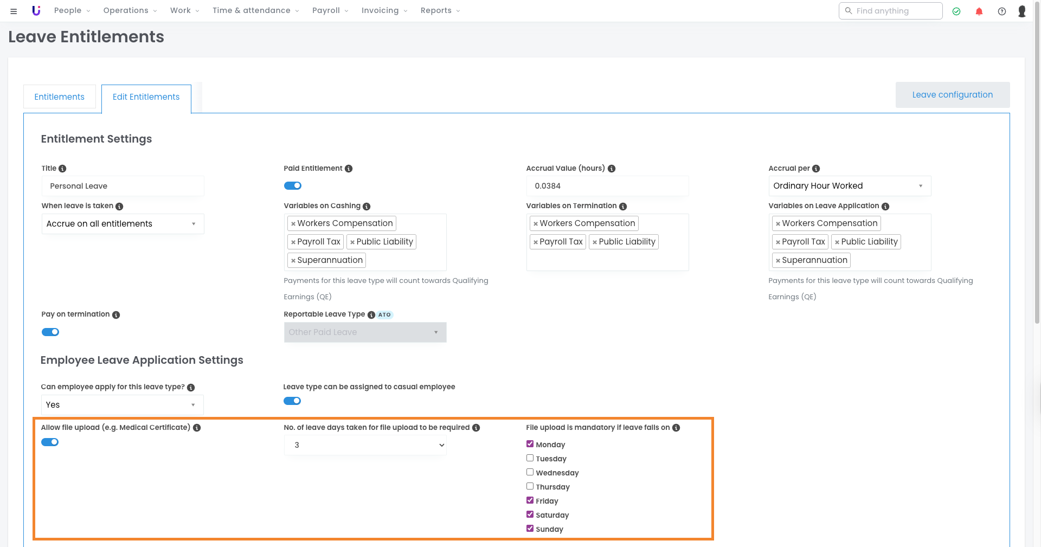Image resolution: width=1041 pixels, height=547 pixels.
Task: Click info icon beside Reportable Leave Type
Action: tap(371, 315)
